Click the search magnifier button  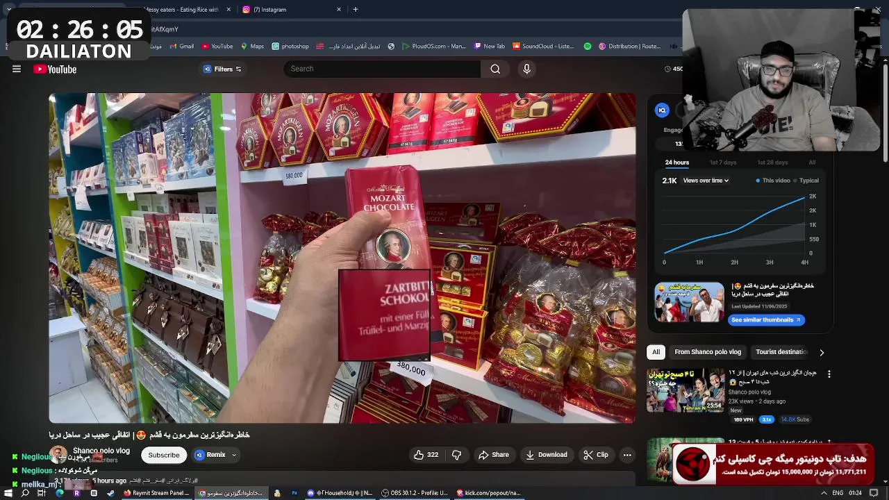pyautogui.click(x=495, y=69)
